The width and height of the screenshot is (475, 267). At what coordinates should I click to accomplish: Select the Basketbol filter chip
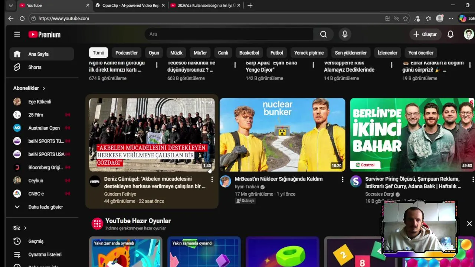(x=249, y=53)
